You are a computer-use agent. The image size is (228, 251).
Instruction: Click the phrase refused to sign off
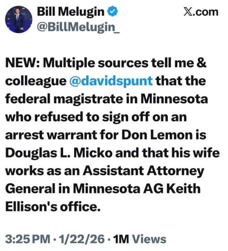tap(92, 117)
